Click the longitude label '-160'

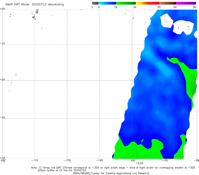tap(132, 160)
